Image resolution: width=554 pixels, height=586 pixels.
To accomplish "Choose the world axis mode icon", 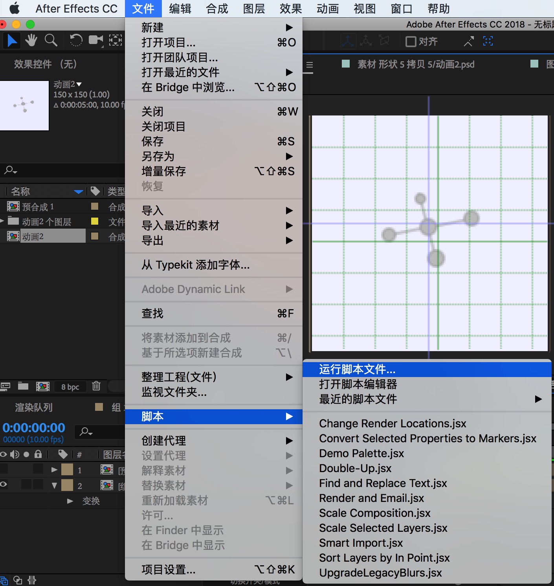I will [366, 40].
